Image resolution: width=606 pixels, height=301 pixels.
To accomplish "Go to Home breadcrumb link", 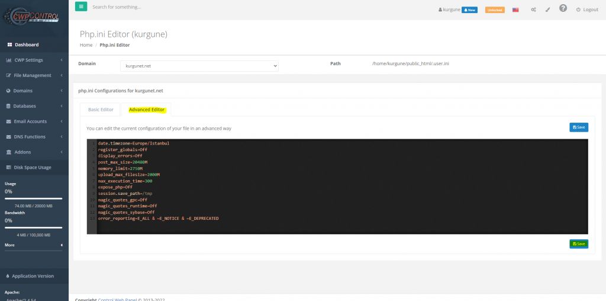I will [86, 45].
